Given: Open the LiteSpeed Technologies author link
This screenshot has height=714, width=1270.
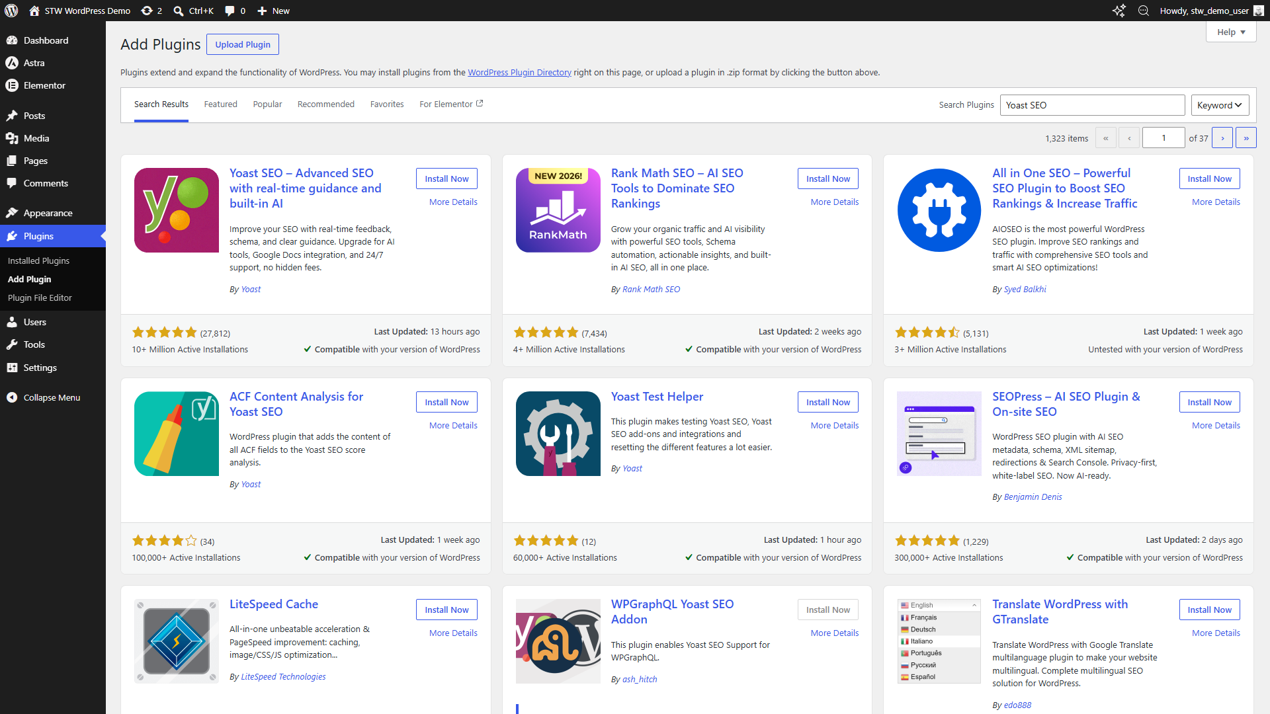Looking at the screenshot, I should (283, 676).
